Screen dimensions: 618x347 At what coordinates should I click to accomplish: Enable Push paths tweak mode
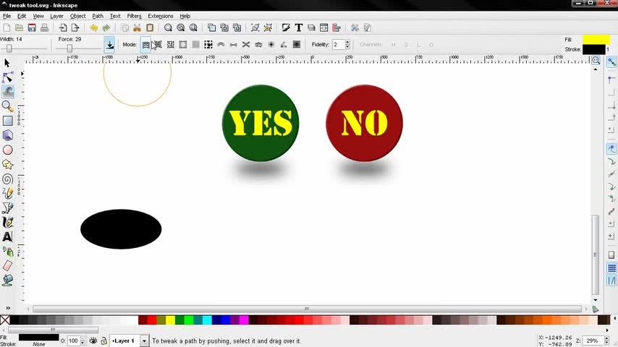tap(221, 45)
